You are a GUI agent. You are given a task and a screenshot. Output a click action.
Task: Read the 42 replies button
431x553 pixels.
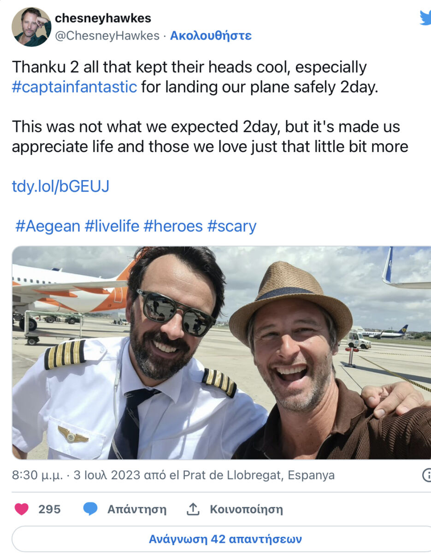(225, 539)
